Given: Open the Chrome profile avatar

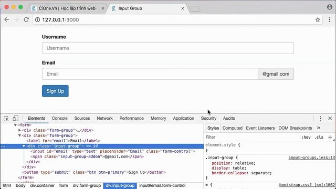Looking at the screenshot, I should [330, 7].
